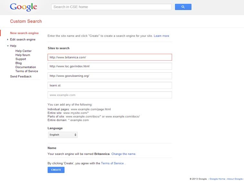The width and height of the screenshot is (244, 183).
Task: Click the Learn more link
Action: [161, 36]
